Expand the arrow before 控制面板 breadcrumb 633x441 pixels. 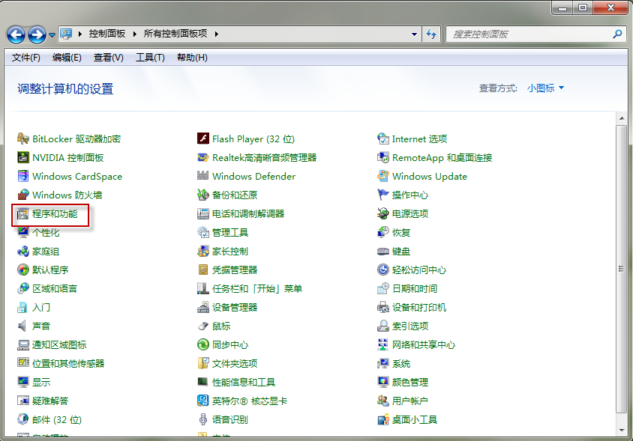click(x=80, y=34)
